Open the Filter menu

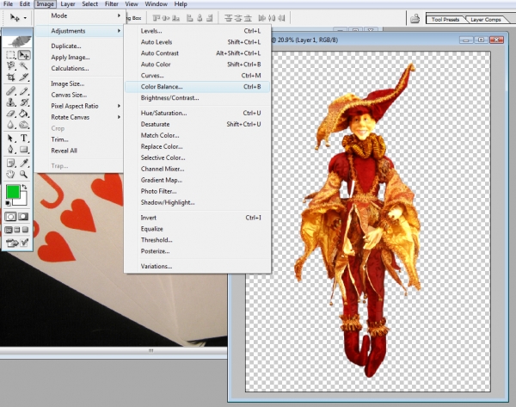pos(112,4)
